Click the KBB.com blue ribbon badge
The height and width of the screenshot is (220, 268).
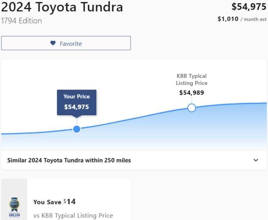14,207
